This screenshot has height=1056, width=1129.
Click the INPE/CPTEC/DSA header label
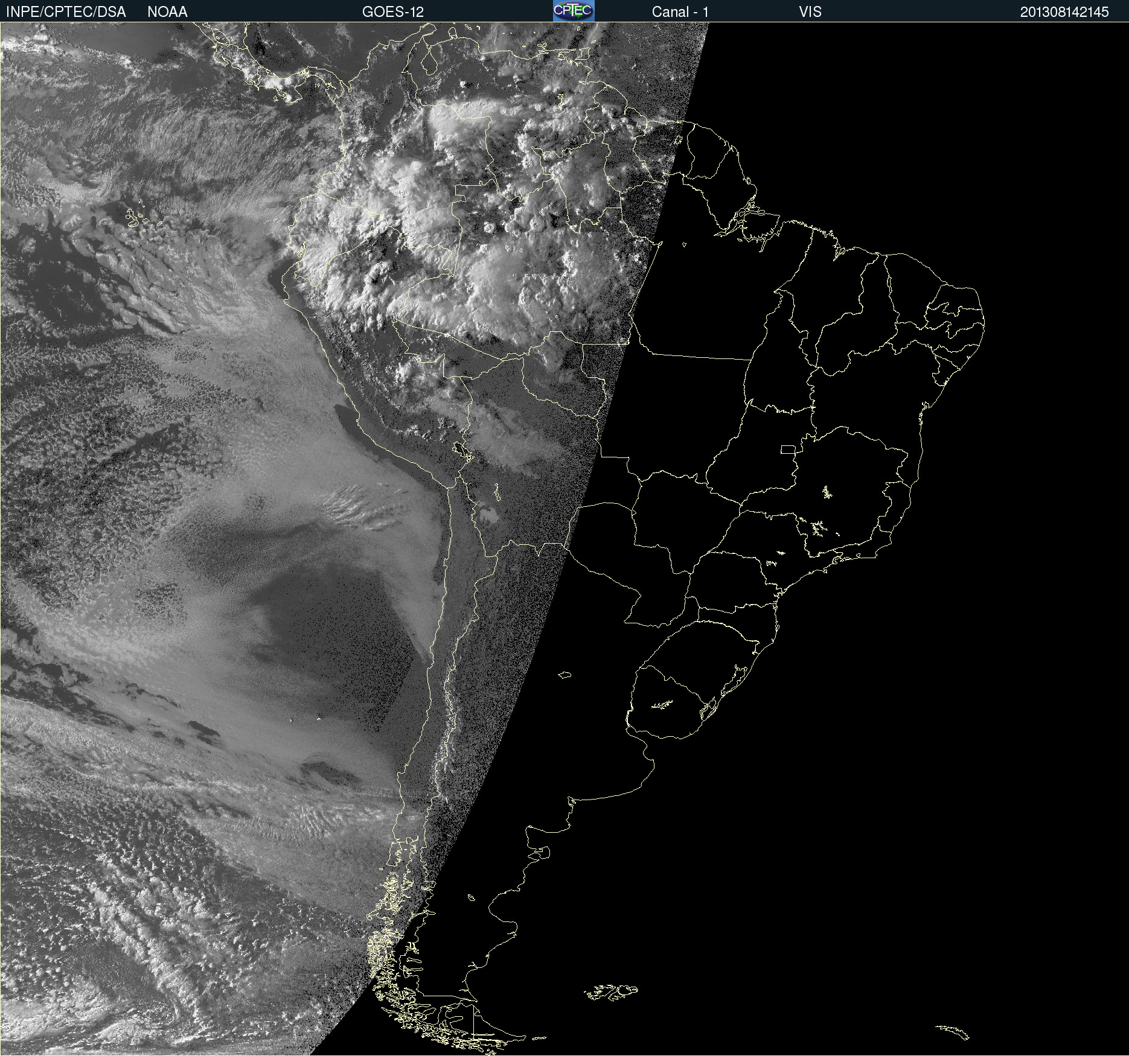[66, 12]
